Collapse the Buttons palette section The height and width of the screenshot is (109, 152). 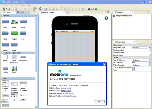coord(2,16)
